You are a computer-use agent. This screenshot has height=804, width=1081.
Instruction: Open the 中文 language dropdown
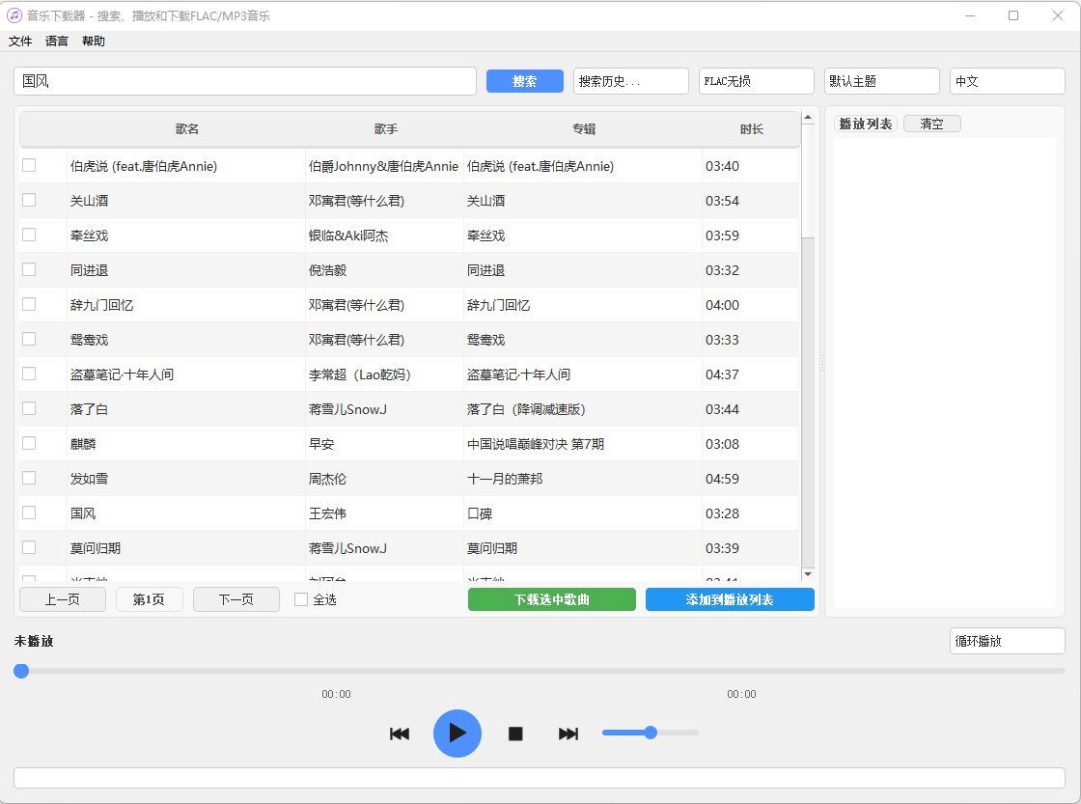click(1007, 81)
